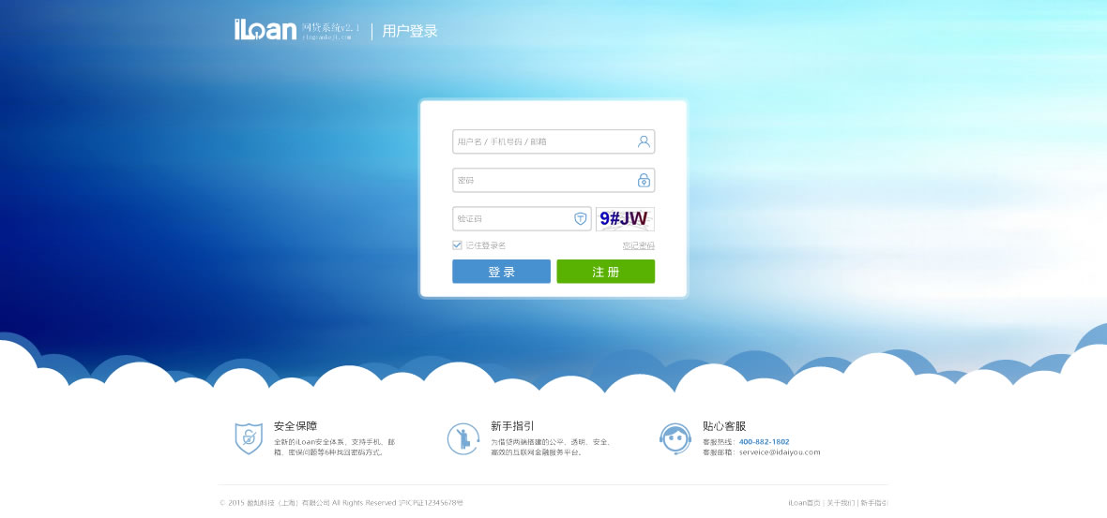Screen dimensions: 1107x518
Task: Click the user profile icon in username field
Action: (x=644, y=141)
